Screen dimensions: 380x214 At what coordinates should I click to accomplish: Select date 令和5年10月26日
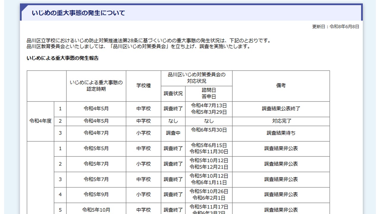(209, 191)
